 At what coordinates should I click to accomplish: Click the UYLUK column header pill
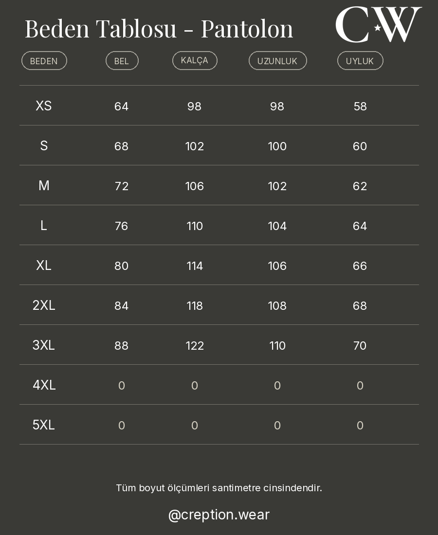click(360, 61)
